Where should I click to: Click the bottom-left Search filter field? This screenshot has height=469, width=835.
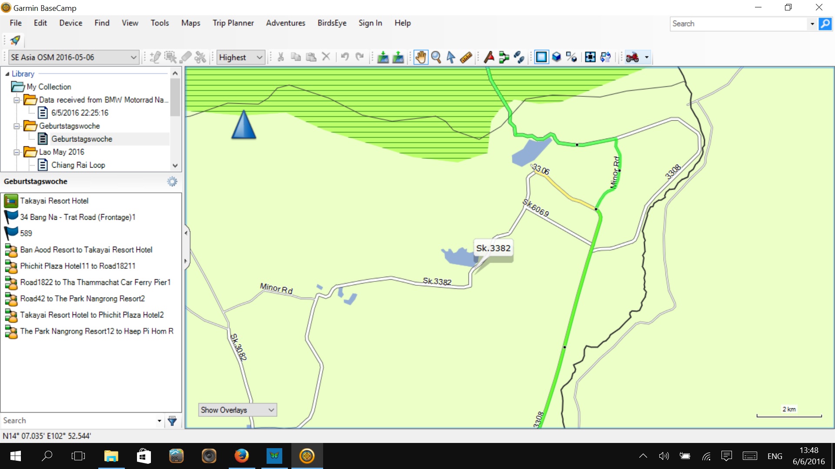pyautogui.click(x=78, y=420)
